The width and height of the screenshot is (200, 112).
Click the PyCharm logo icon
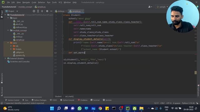(x=3, y=2)
